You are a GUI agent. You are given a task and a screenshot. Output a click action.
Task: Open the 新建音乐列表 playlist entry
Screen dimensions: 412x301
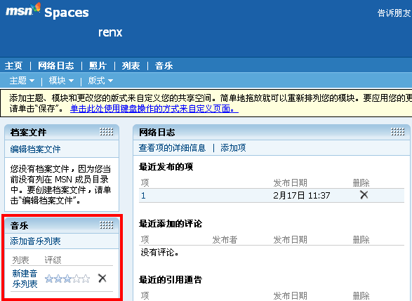25,279
